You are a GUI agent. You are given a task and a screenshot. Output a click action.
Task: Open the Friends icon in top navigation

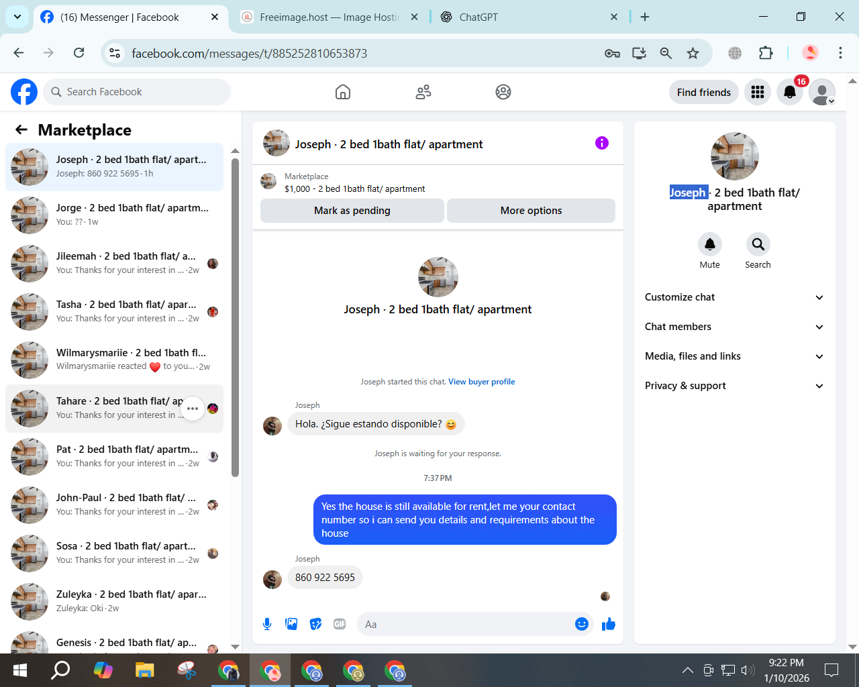point(423,92)
